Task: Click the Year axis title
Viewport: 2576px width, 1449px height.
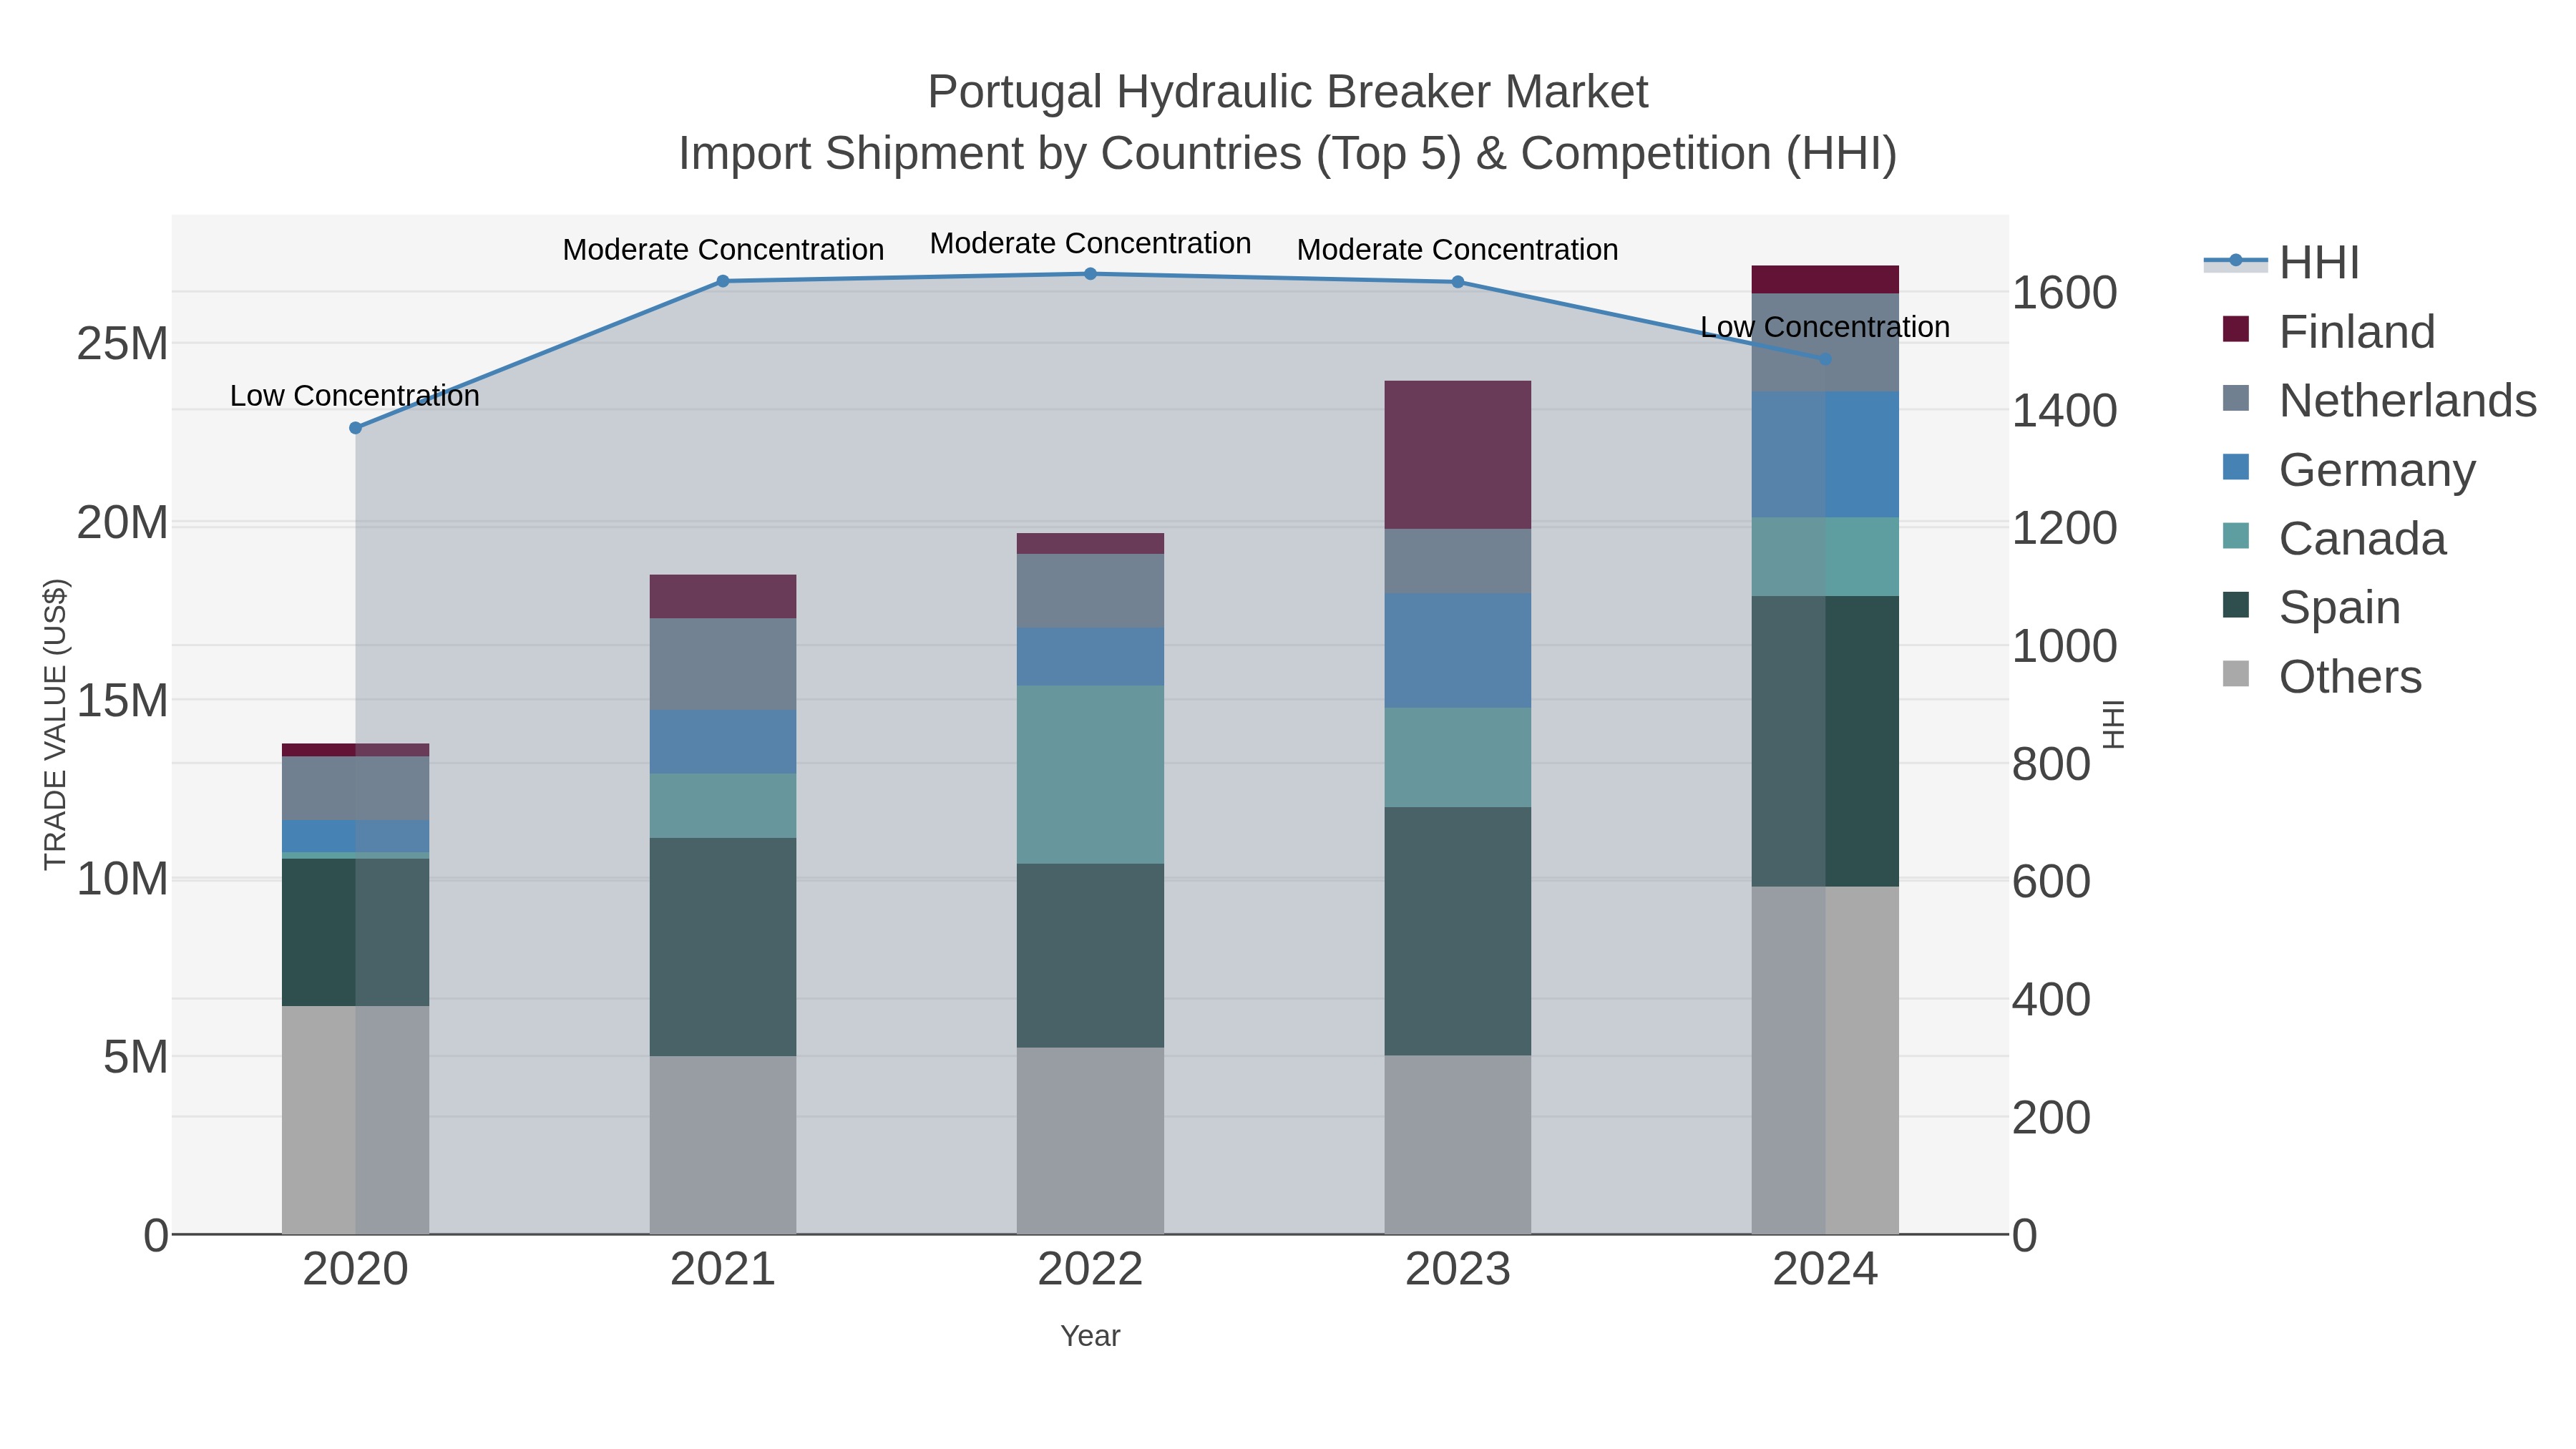Action: click(1091, 1336)
